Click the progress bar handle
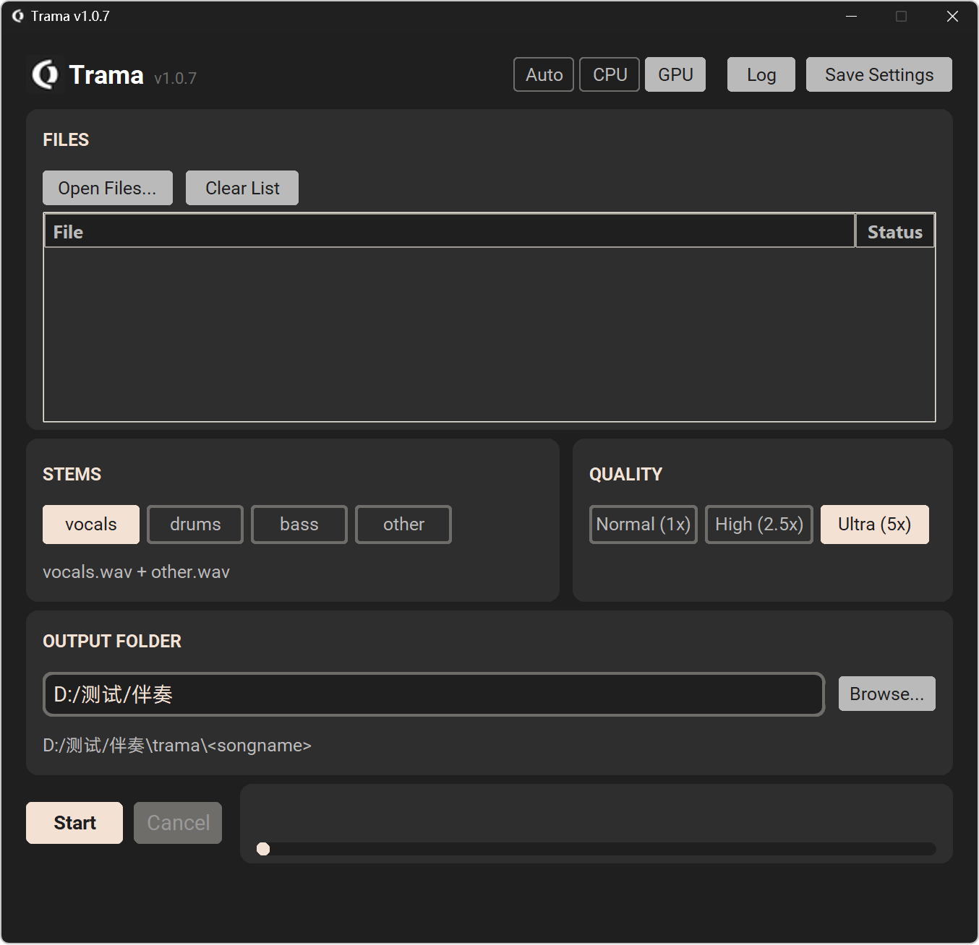Image resolution: width=979 pixels, height=945 pixels. tap(263, 849)
